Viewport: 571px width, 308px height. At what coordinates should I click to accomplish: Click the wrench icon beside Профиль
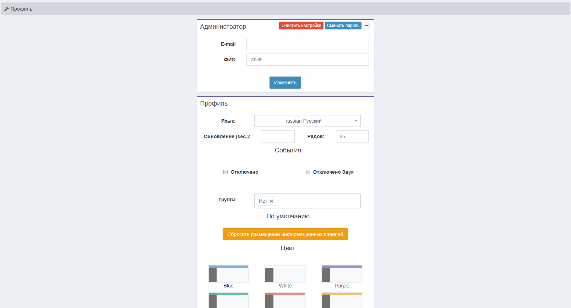(x=6, y=9)
